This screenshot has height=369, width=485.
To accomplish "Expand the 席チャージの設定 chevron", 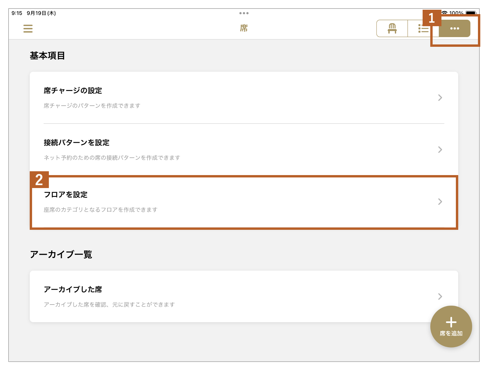I will [x=440, y=98].
